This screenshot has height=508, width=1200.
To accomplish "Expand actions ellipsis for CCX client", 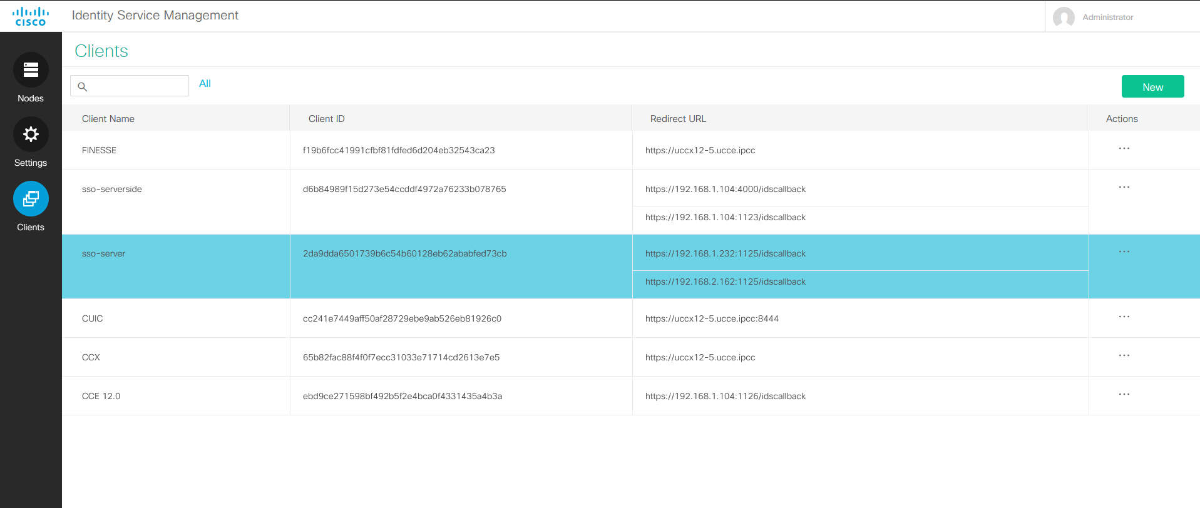I will [x=1124, y=356].
